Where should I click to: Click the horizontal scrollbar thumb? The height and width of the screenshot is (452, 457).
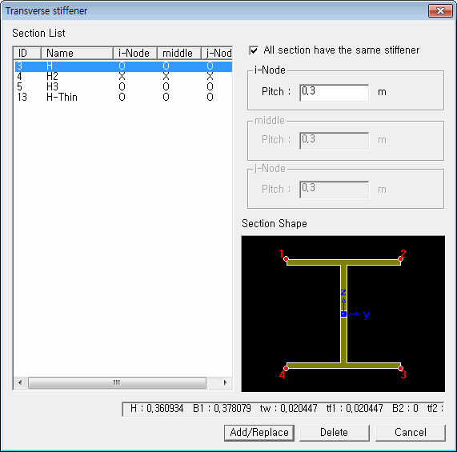tap(117, 382)
